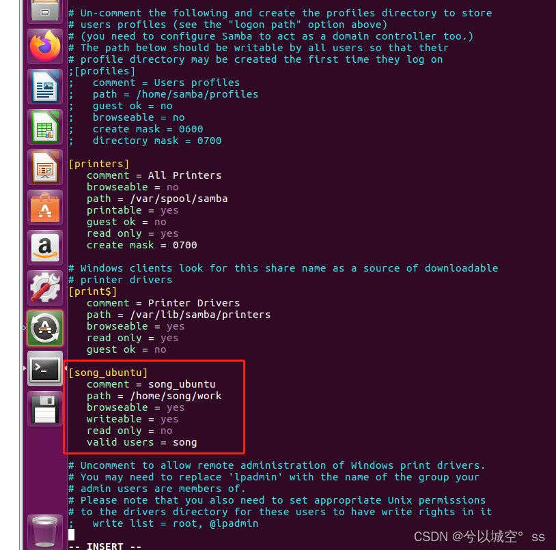Screen dimensions: 556x550
Task: Launch LibreOffice Writer
Action: pyautogui.click(x=44, y=87)
